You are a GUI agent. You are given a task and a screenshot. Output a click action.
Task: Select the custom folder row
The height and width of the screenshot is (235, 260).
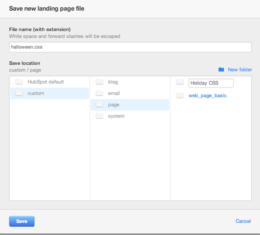pos(50,93)
